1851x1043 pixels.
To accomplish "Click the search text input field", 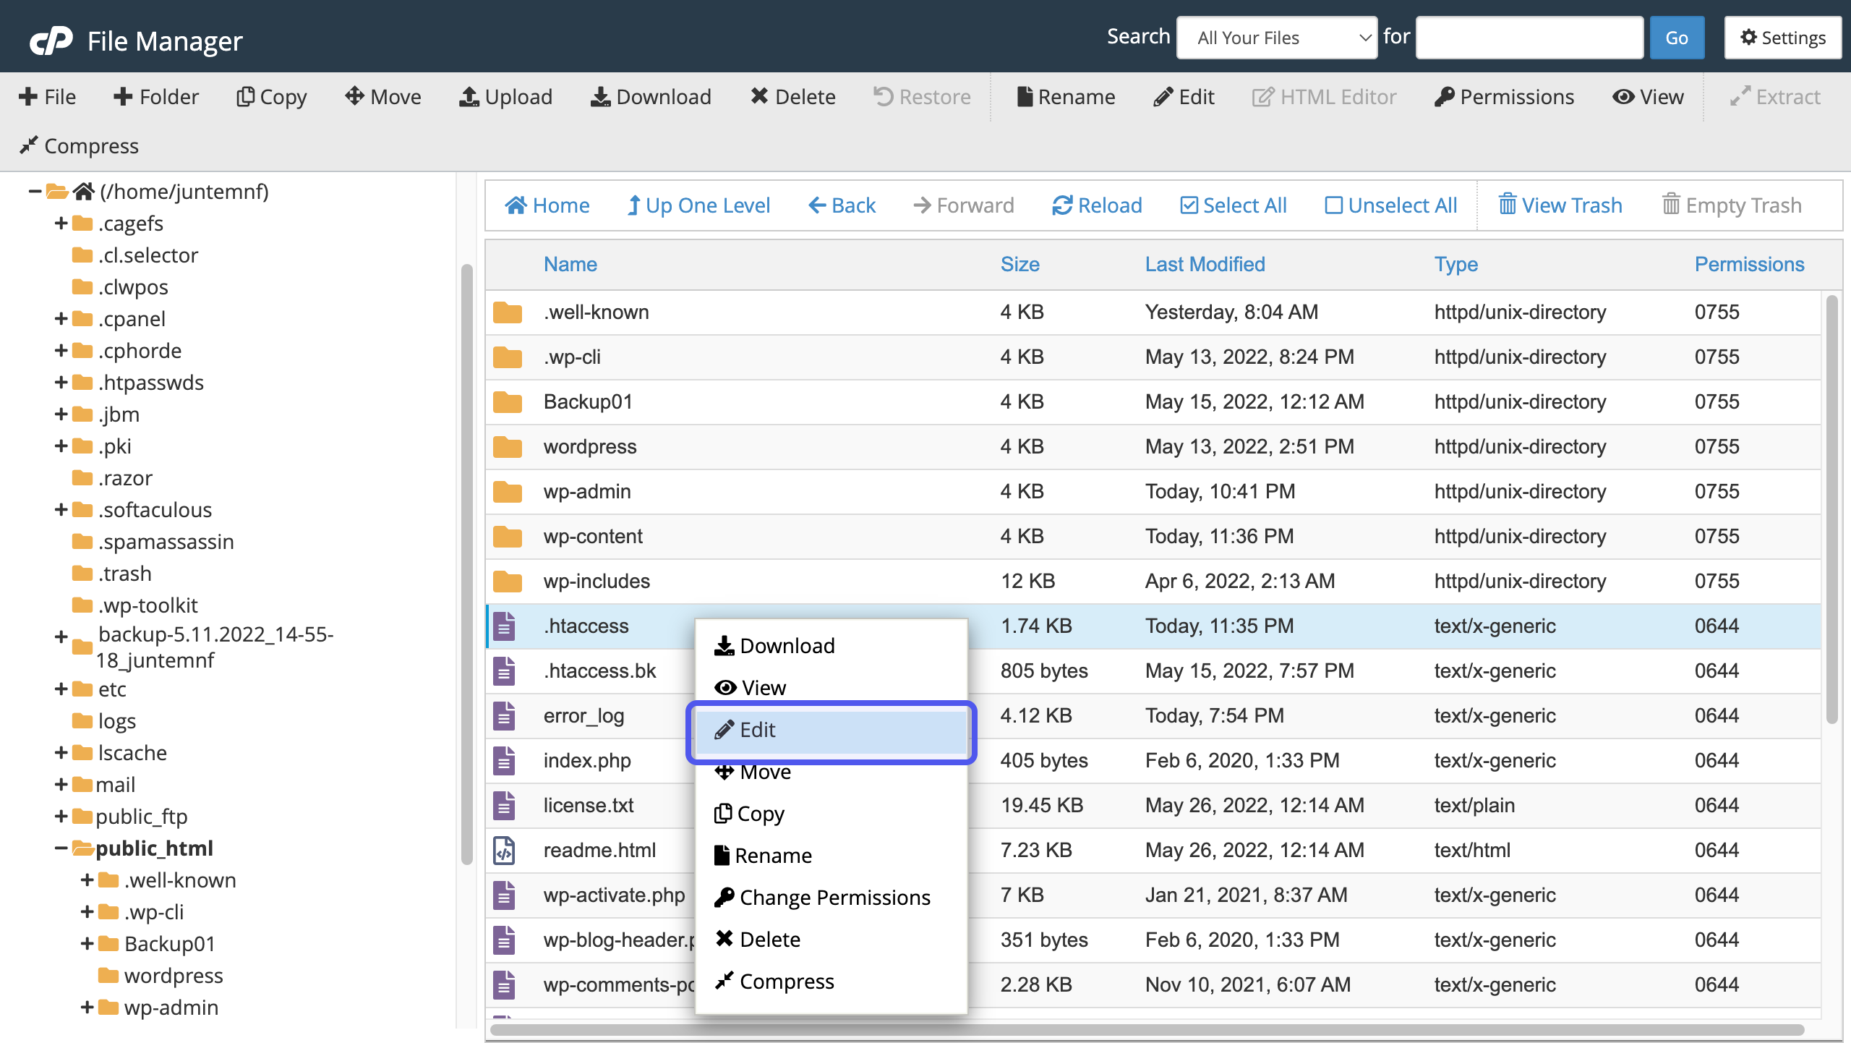I will [x=1529, y=38].
